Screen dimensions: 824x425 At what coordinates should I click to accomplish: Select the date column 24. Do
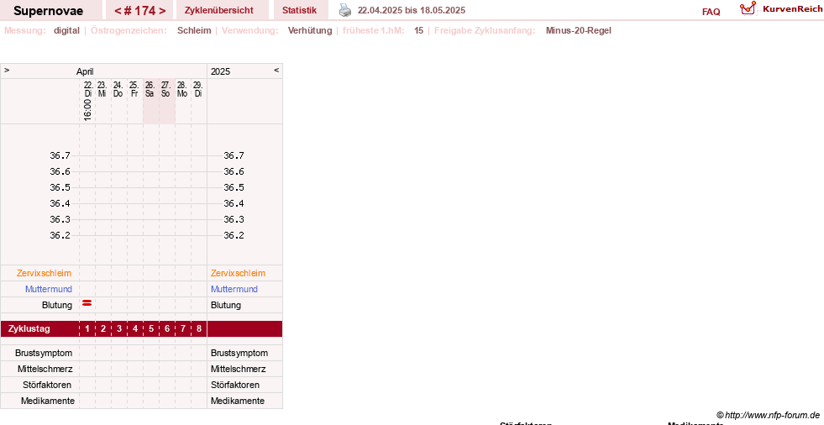click(x=118, y=89)
